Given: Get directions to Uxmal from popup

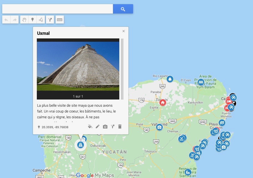Looking at the screenshot, I should (113, 127).
